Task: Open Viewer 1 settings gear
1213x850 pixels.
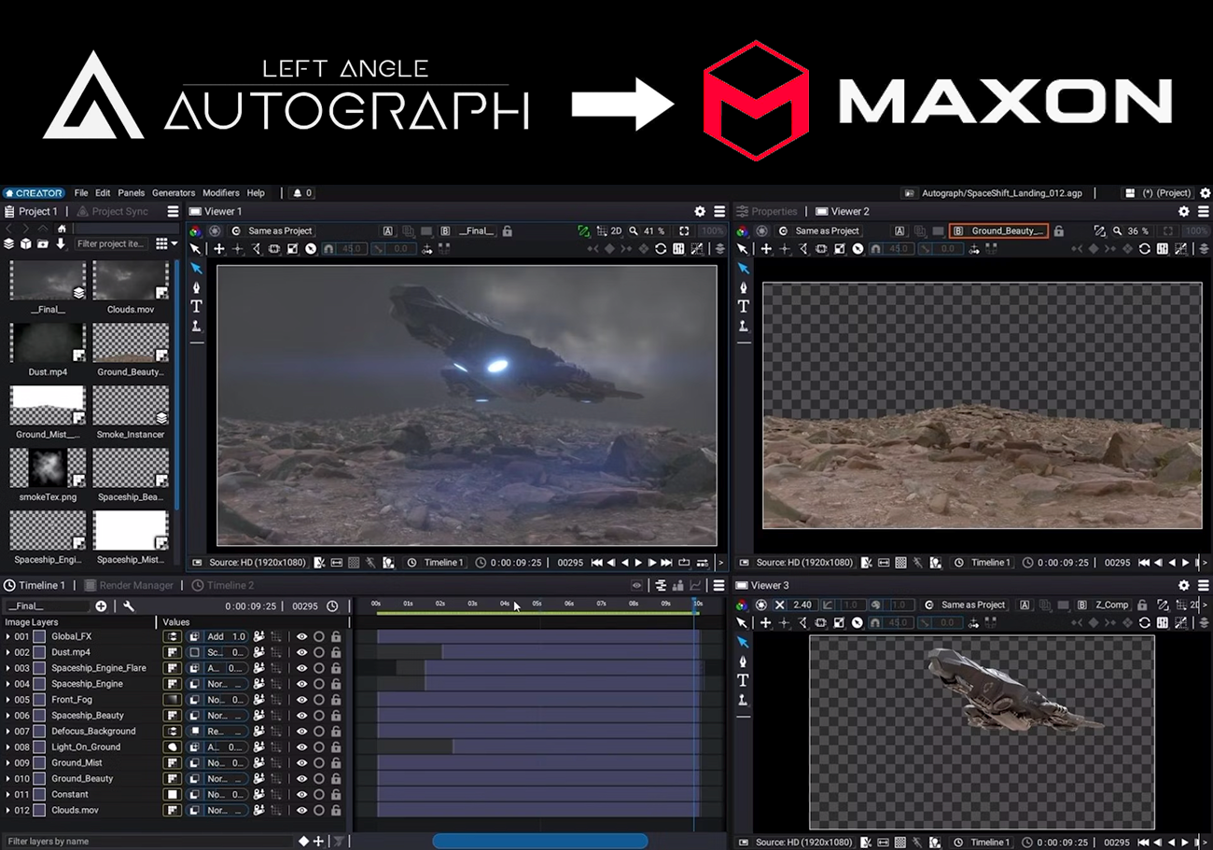Action: (700, 212)
